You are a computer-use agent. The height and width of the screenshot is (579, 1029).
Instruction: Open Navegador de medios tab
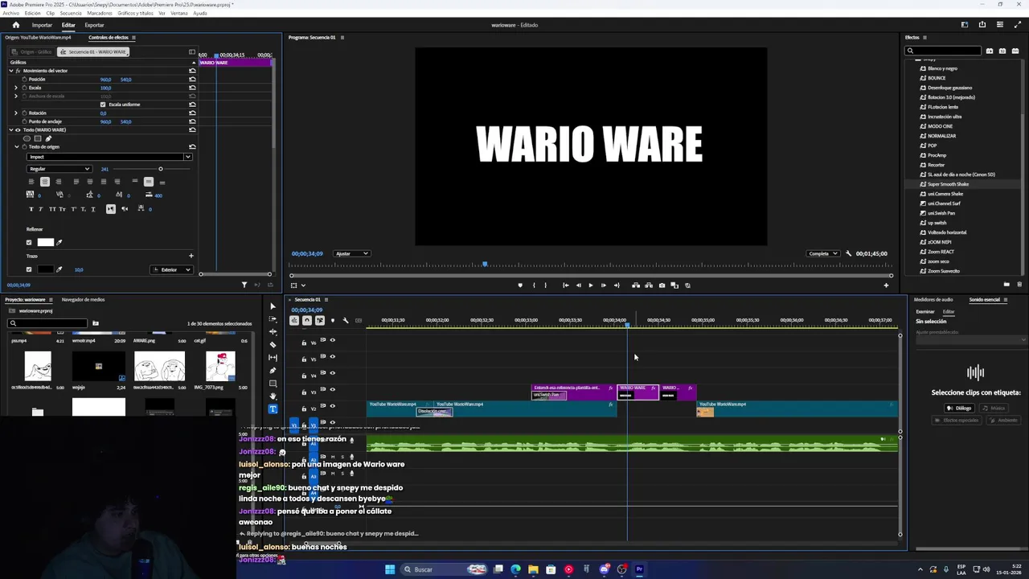click(x=83, y=299)
